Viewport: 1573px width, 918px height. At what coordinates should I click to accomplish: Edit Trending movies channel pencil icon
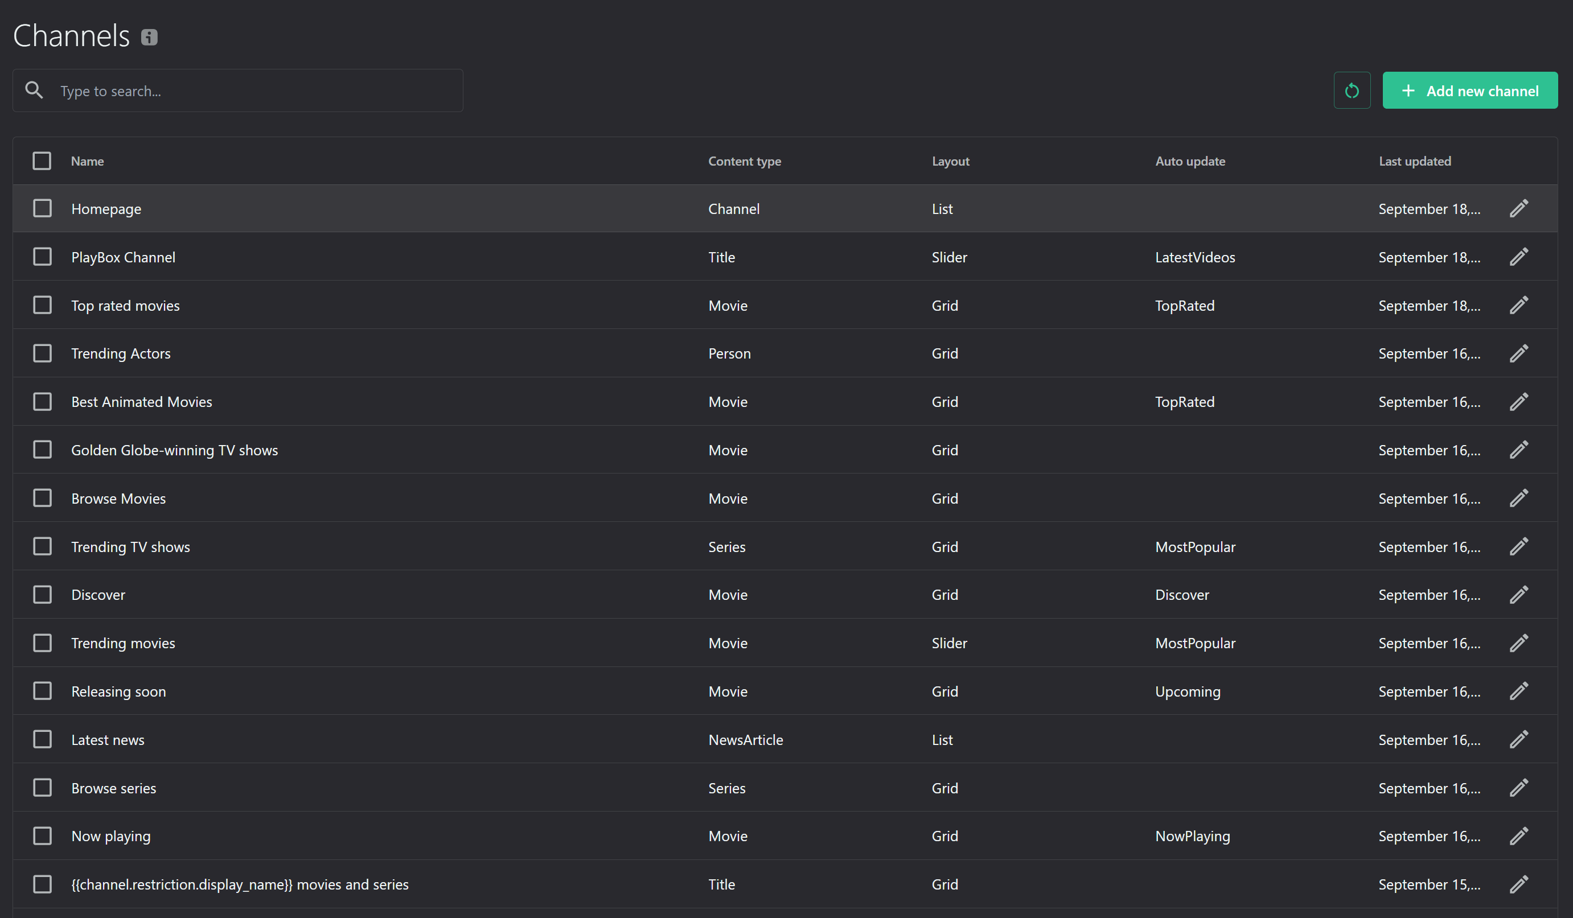click(1519, 643)
